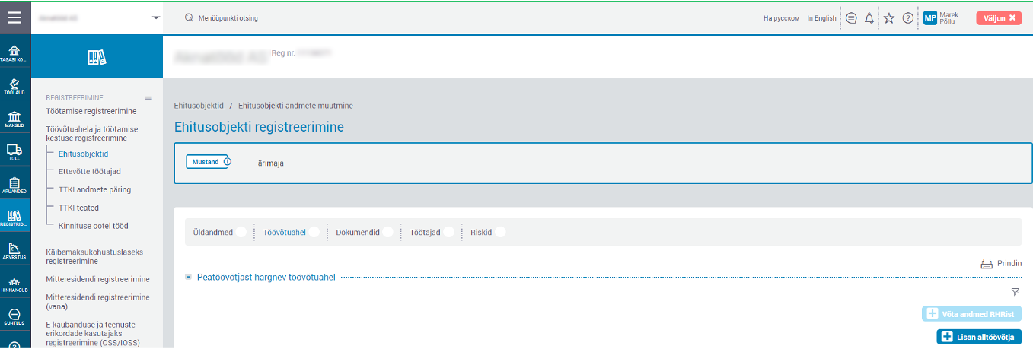Switch to Dokumendid tab

(358, 233)
